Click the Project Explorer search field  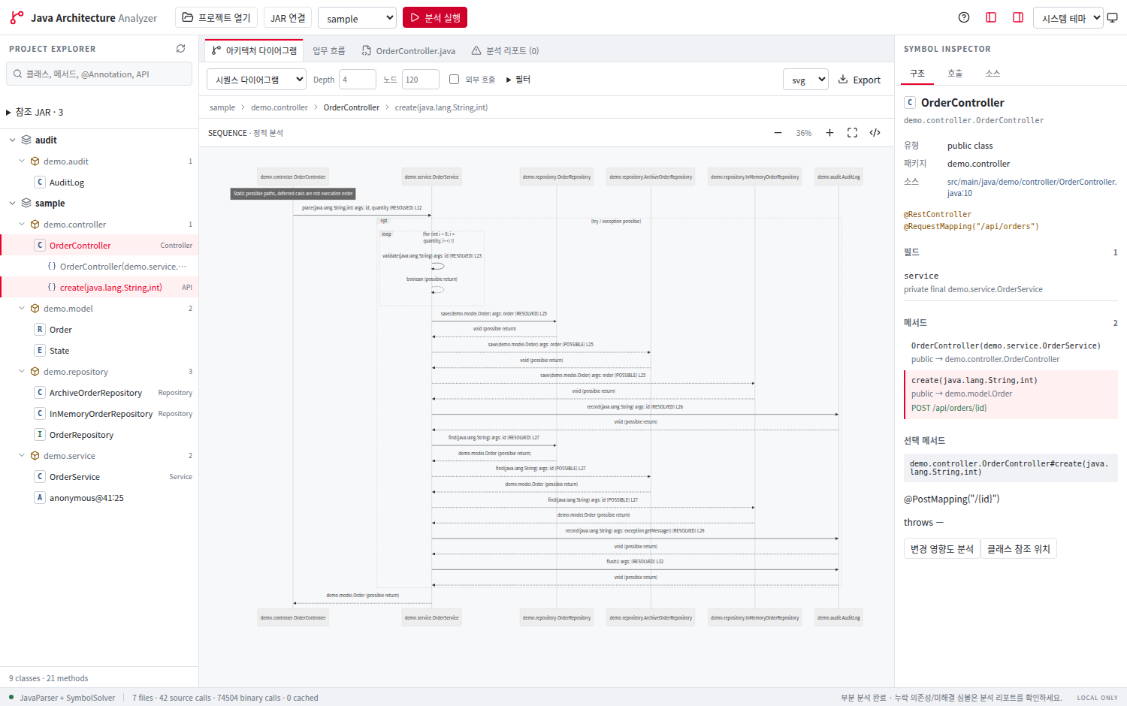click(x=99, y=74)
